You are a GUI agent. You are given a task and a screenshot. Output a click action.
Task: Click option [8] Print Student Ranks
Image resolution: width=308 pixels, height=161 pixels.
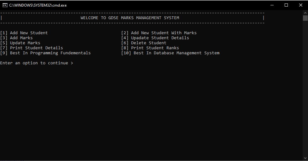pyautogui.click(x=150, y=48)
